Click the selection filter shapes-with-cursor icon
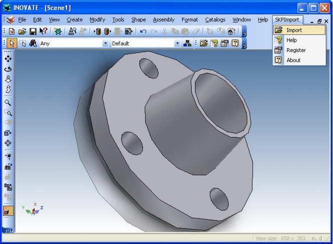Viewport: 333px width, 244px height. [x=33, y=43]
